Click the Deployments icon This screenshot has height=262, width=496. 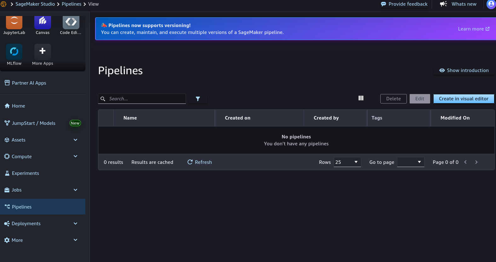tap(7, 224)
